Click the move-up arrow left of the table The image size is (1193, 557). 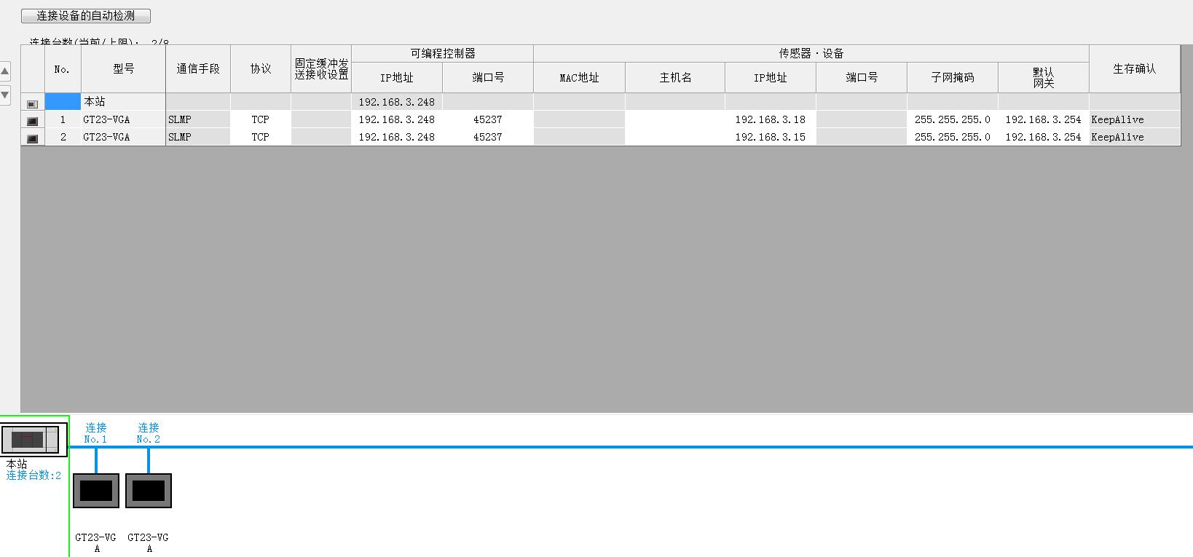click(5, 71)
